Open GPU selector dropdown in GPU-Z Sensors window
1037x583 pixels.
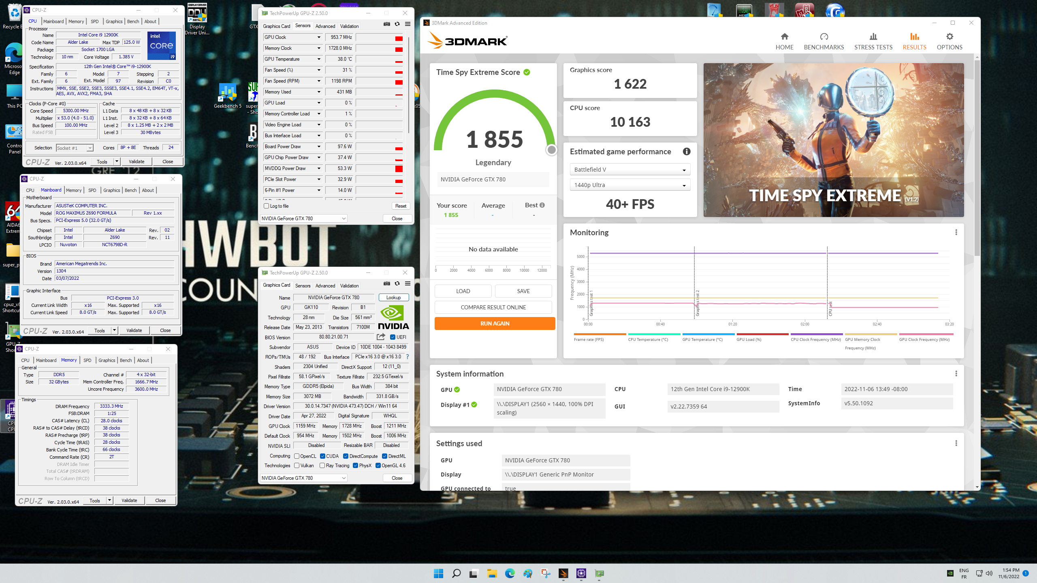point(303,219)
